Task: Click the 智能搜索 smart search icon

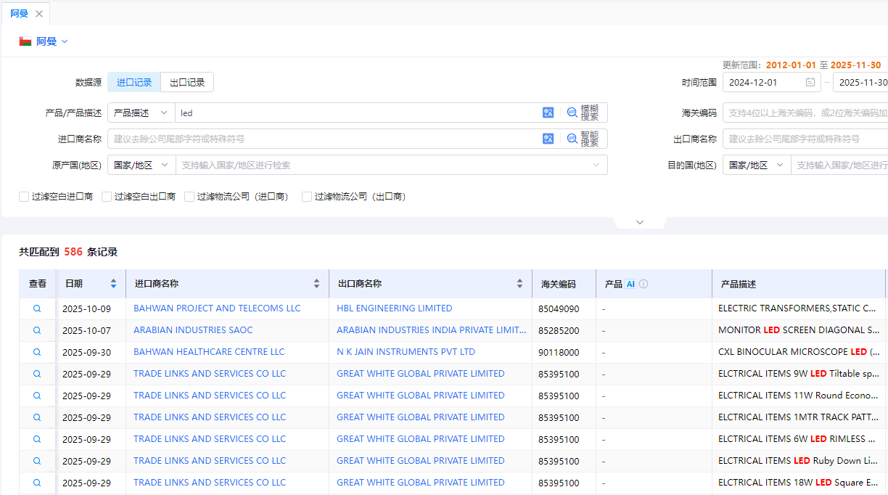Action: click(572, 138)
